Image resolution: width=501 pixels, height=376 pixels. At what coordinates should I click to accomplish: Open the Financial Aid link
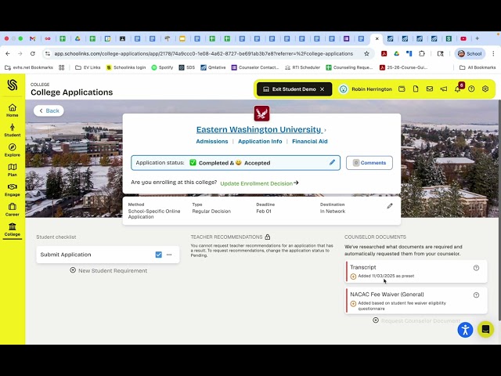310,141
